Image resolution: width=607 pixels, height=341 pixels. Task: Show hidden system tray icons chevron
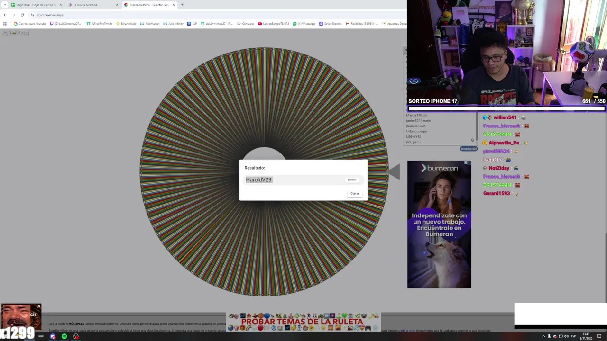pyautogui.click(x=543, y=336)
